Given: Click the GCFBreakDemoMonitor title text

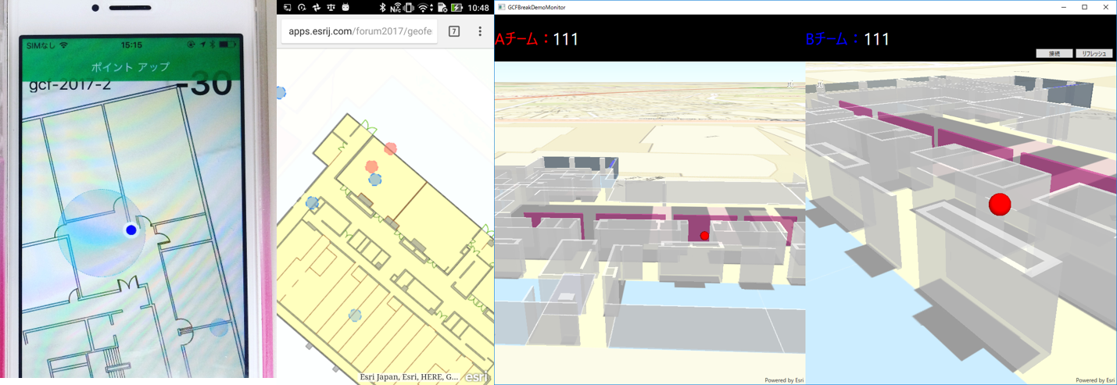Looking at the screenshot, I should [x=536, y=7].
